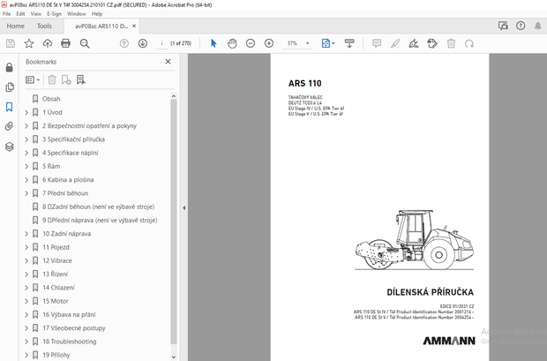Open the 57% zoom level dropdown
This screenshot has width=547, height=361.
click(x=303, y=43)
